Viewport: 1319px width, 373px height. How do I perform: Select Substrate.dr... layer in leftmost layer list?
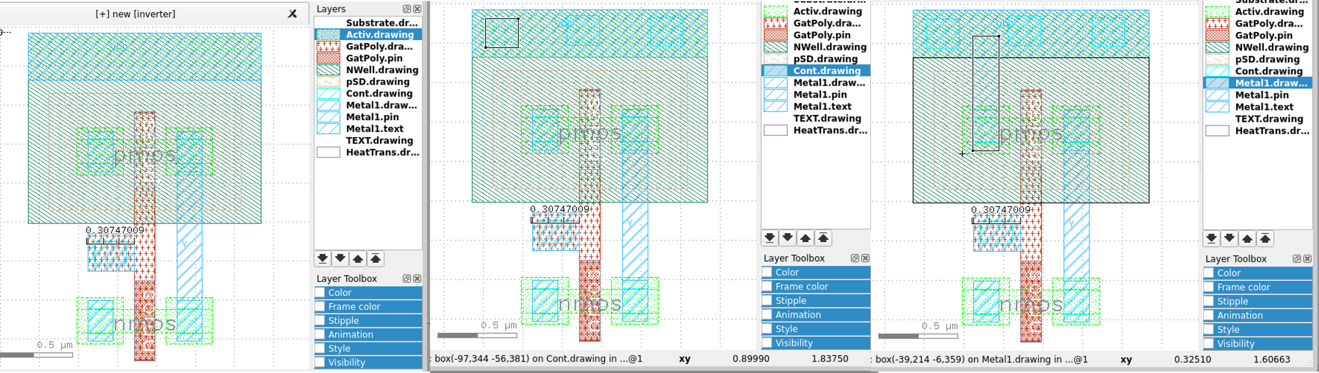pyautogui.click(x=381, y=23)
